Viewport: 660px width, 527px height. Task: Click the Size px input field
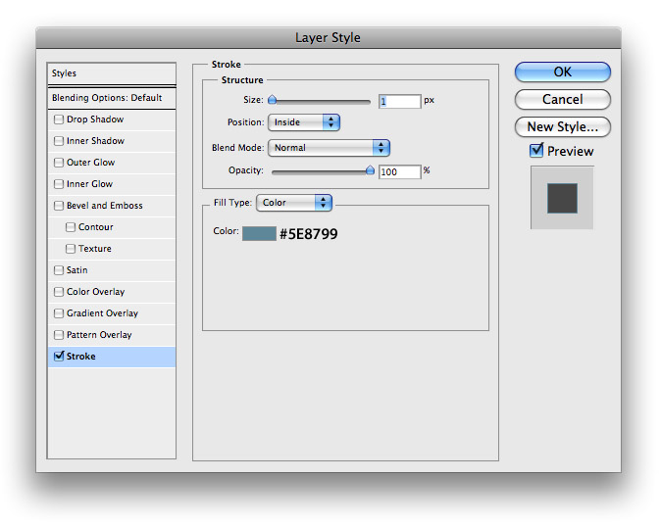[x=399, y=101]
